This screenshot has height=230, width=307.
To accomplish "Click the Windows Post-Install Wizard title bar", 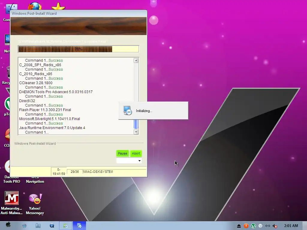I will click(79, 13).
